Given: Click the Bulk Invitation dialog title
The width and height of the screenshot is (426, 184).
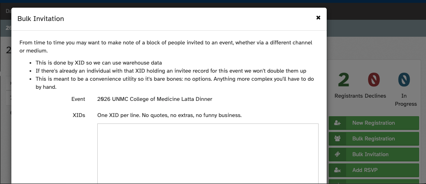Looking at the screenshot, I should click(x=41, y=19).
